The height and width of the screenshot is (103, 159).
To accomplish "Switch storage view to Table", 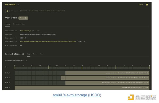I will (35, 54).
